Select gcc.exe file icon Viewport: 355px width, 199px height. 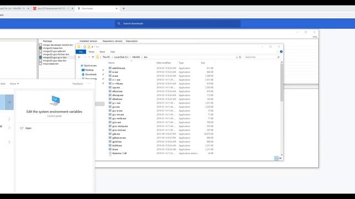click(x=110, y=107)
